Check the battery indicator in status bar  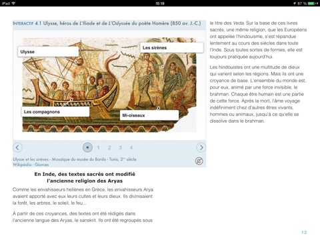coord(313,3)
